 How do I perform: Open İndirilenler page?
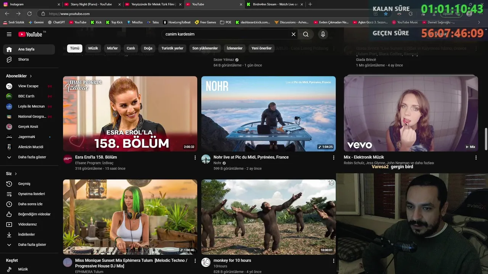[x=29, y=234]
